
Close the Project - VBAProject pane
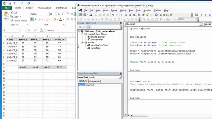tap(121, 23)
